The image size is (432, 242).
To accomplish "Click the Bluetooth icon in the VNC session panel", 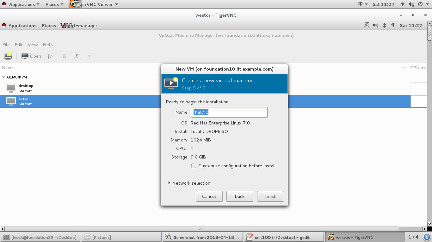I will (x=385, y=25).
